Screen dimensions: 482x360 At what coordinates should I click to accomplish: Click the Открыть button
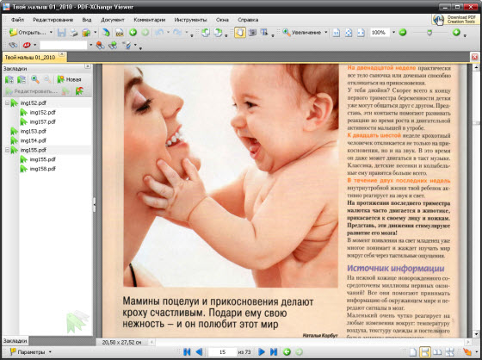[x=28, y=33]
